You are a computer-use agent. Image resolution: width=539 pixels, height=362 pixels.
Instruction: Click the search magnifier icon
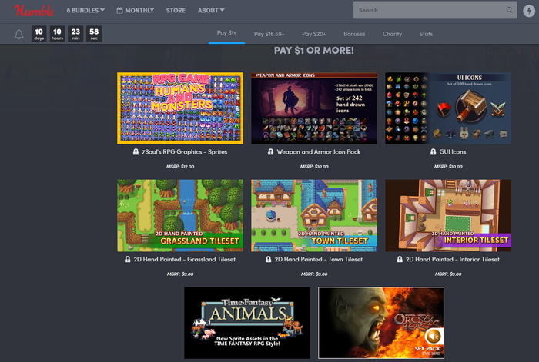pyautogui.click(x=509, y=11)
